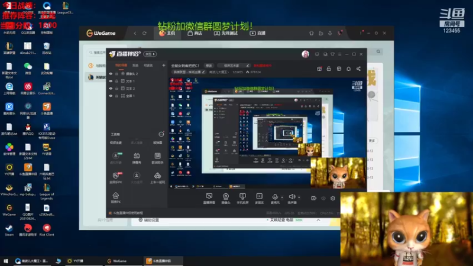
Task: Refresh the WeGame page
Action: (144, 33)
